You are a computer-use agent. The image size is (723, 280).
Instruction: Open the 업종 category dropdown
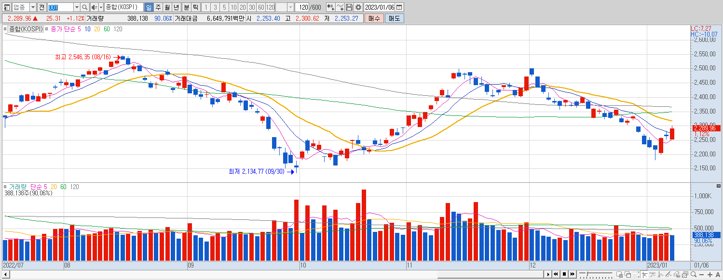(x=33, y=7)
